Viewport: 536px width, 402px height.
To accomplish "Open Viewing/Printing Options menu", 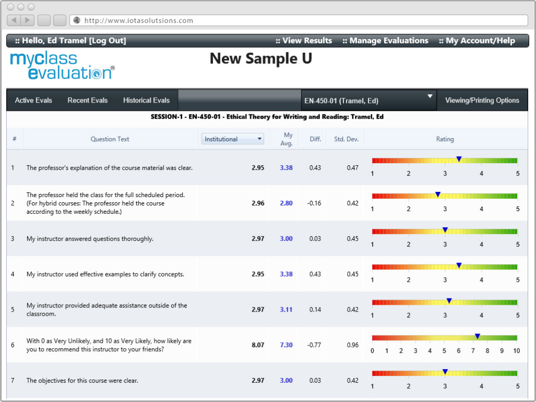I will pyautogui.click(x=482, y=100).
